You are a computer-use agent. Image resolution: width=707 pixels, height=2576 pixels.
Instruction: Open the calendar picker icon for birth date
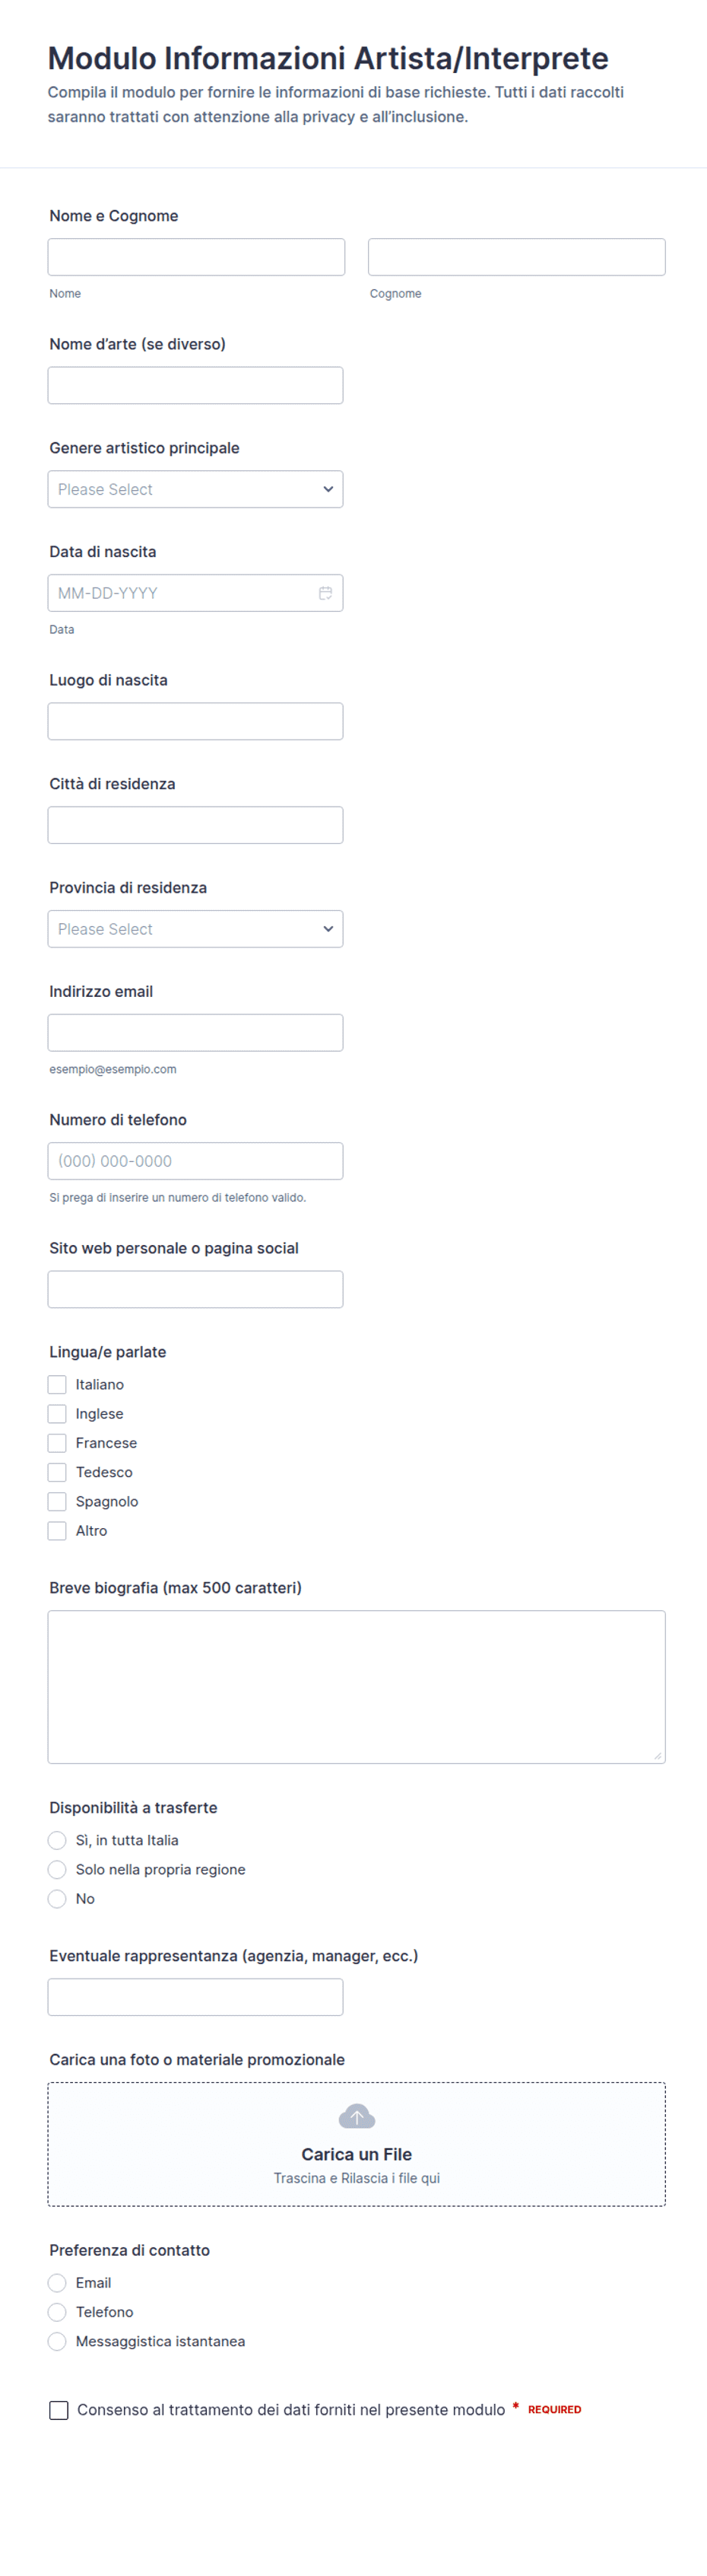point(325,593)
